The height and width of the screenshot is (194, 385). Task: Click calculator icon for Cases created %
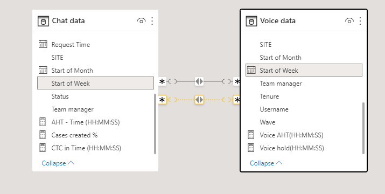point(43,135)
